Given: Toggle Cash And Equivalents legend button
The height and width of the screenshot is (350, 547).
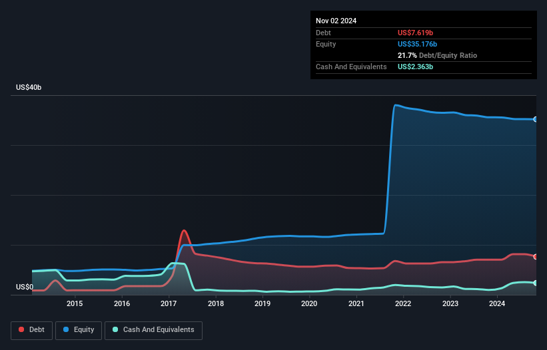Looking at the screenshot, I should tap(153, 330).
